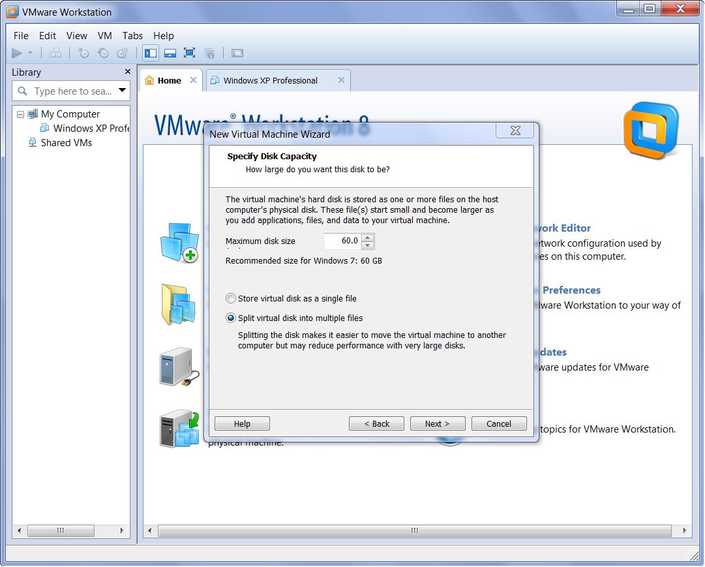Collapse the My Computer tree node
The height and width of the screenshot is (567, 705).
(x=20, y=114)
